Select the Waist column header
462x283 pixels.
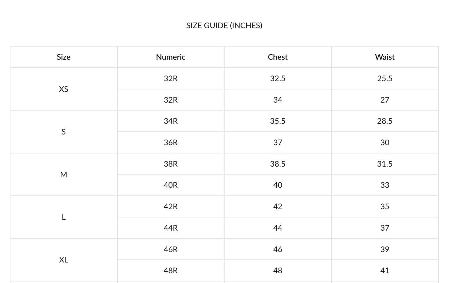(385, 57)
